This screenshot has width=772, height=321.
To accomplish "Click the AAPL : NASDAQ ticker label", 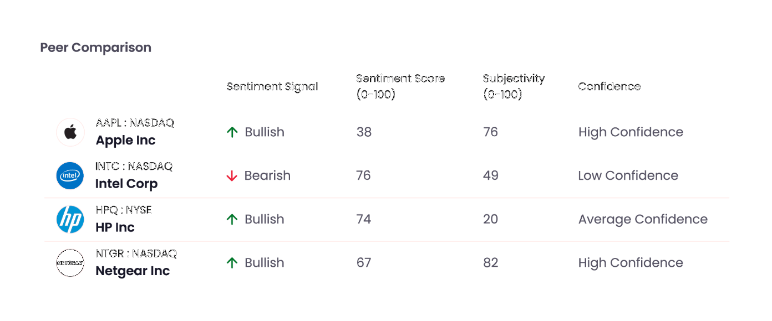I will [x=135, y=123].
